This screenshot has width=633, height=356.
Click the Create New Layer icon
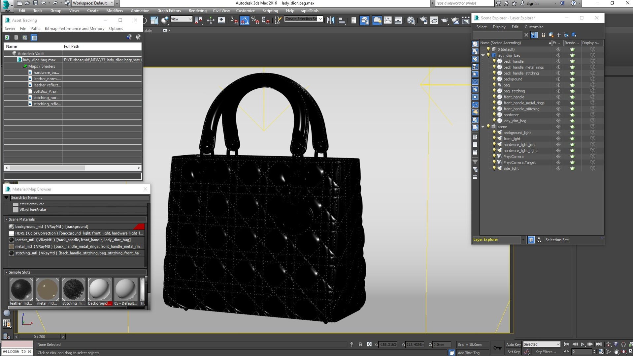pos(551,35)
